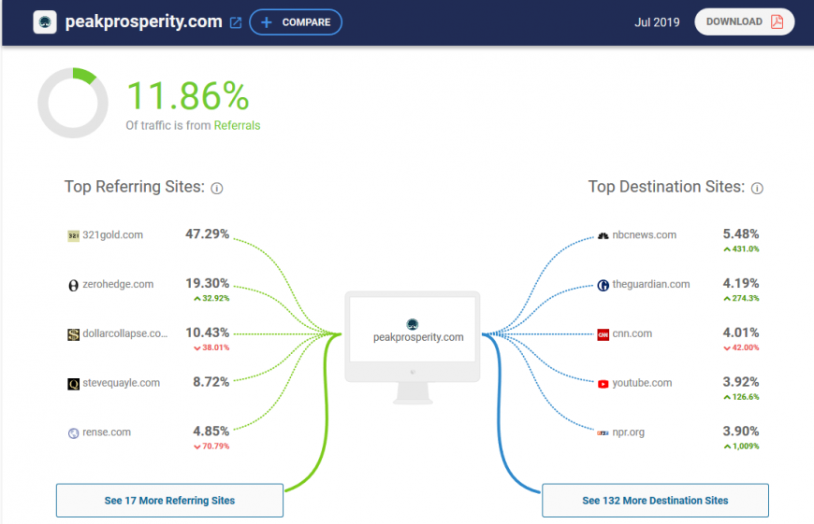Click the nbcnews.com peacock favicon

603,235
